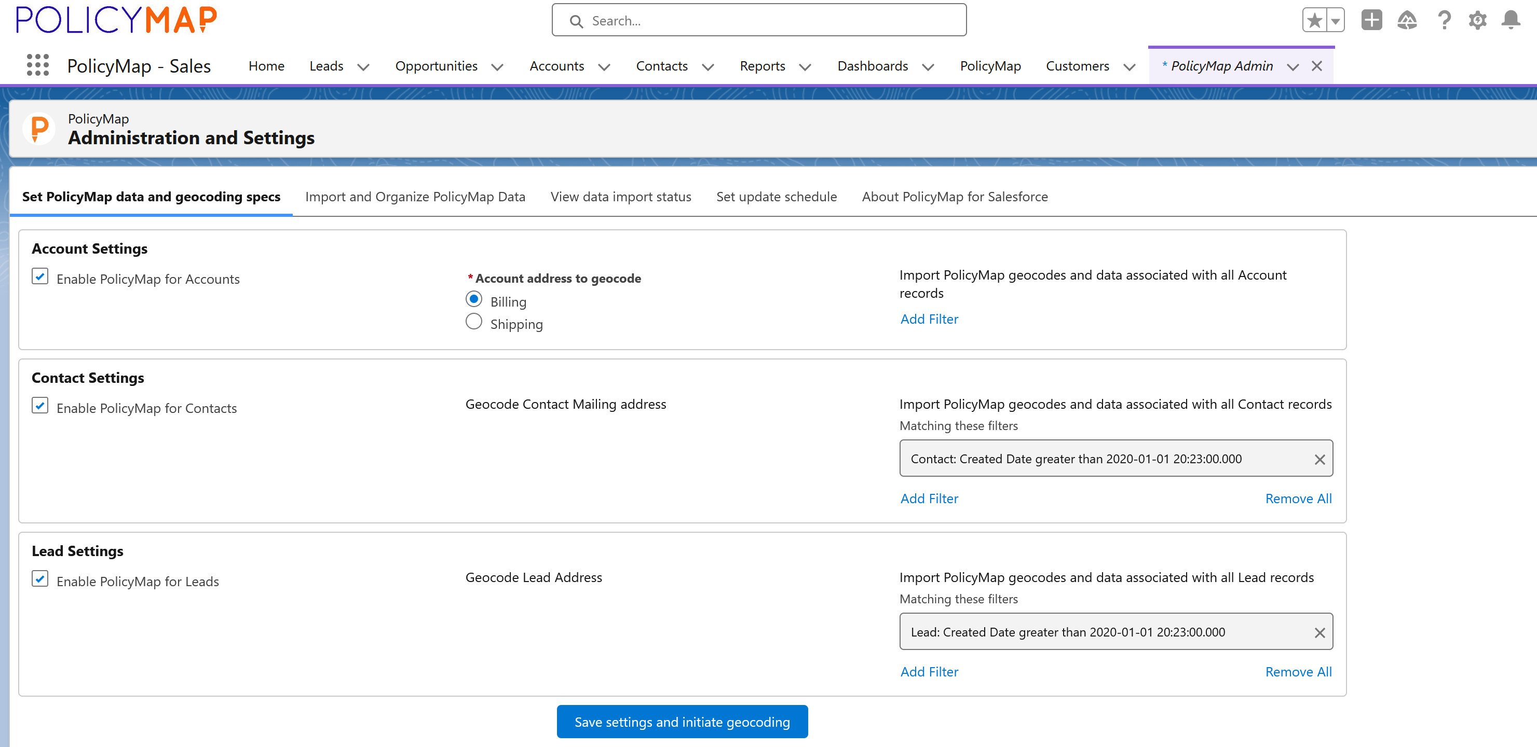The width and height of the screenshot is (1537, 747).
Task: Open the Help question mark icon
Action: pyautogui.click(x=1444, y=20)
